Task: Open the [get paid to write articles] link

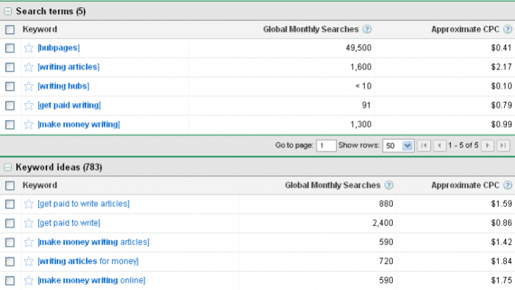Action: (x=84, y=204)
